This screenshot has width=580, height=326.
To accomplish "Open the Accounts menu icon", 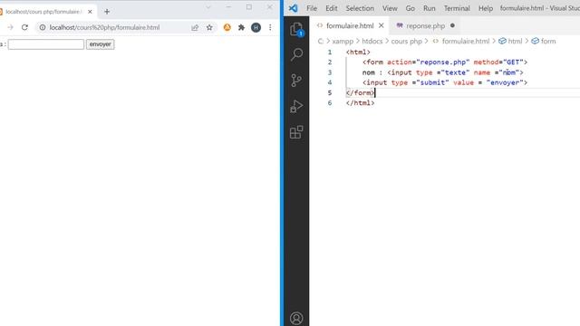I will point(296,318).
